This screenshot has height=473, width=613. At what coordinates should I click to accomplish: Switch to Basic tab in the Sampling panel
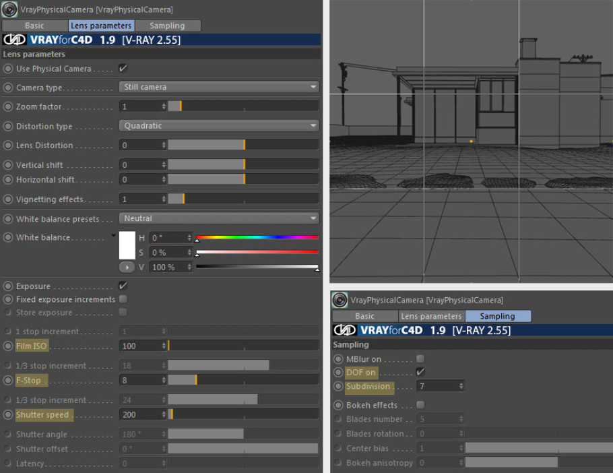pos(364,316)
